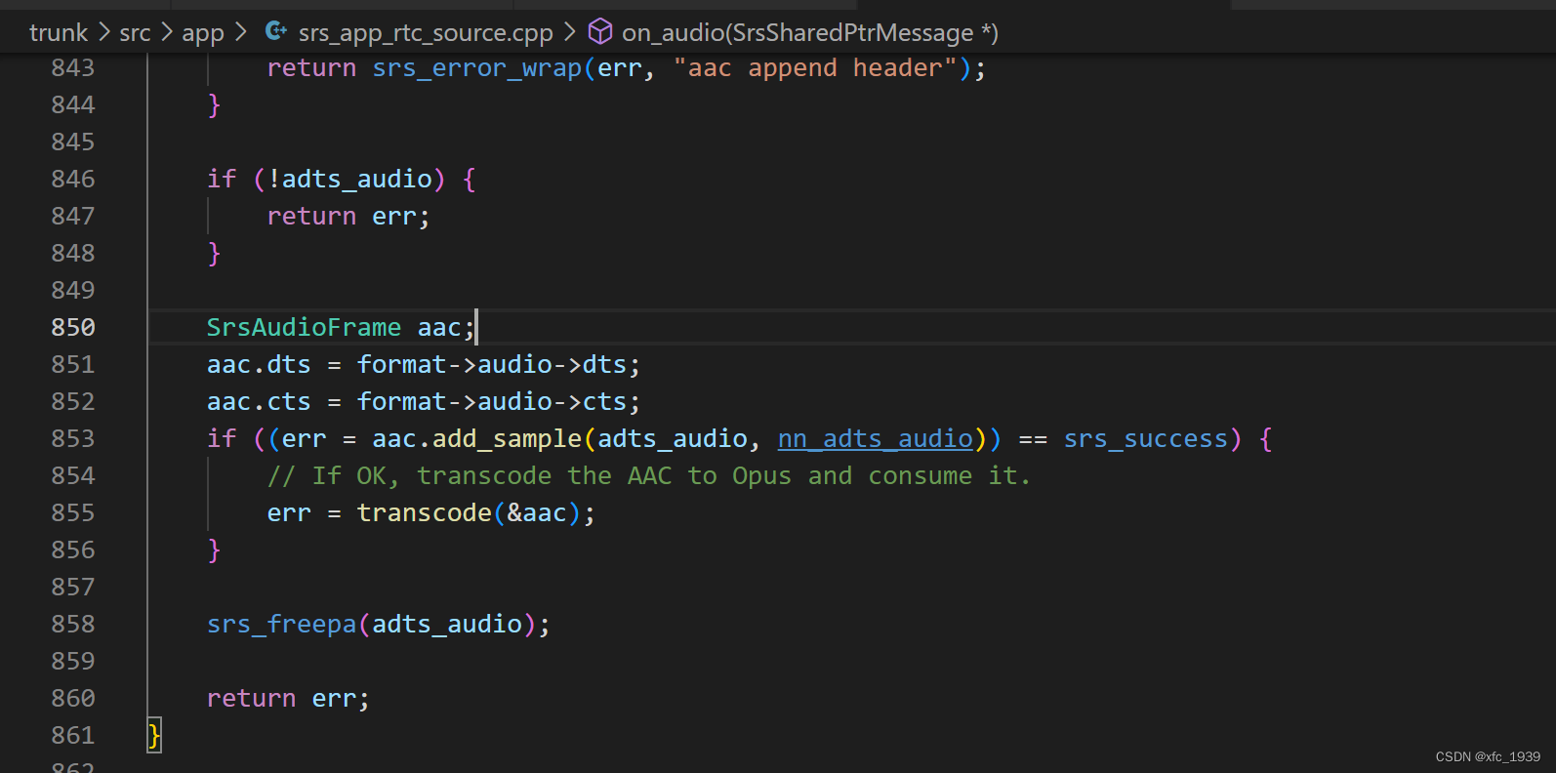Click the transcode AAC to Opus comment
Viewport: 1556px width, 773px height.
(649, 476)
